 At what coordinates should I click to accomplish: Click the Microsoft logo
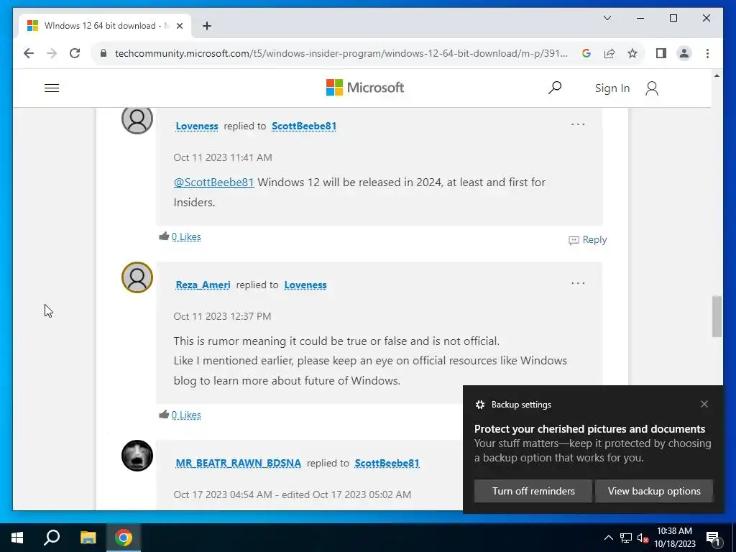364,88
